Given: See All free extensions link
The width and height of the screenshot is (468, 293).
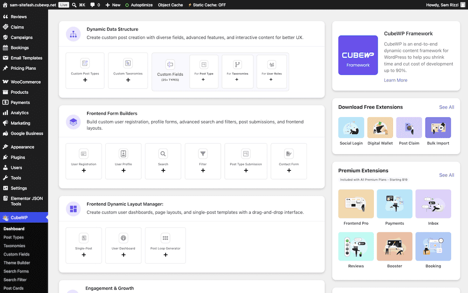Looking at the screenshot, I should 446,107.
